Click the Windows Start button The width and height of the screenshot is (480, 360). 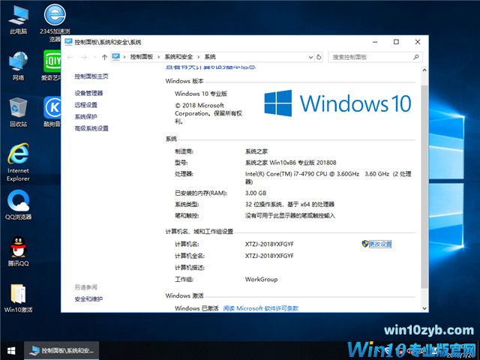tap(11, 351)
